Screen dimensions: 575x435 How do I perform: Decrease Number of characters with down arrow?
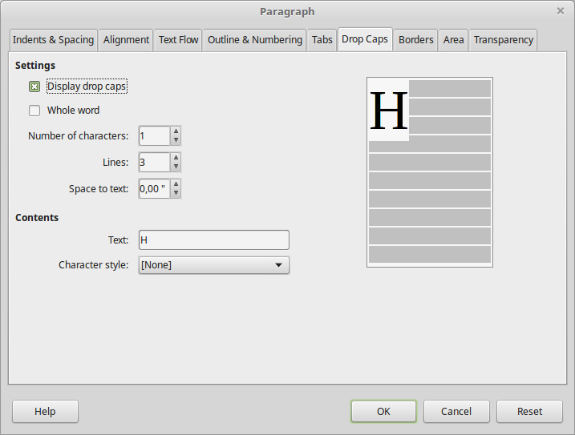coord(176,140)
